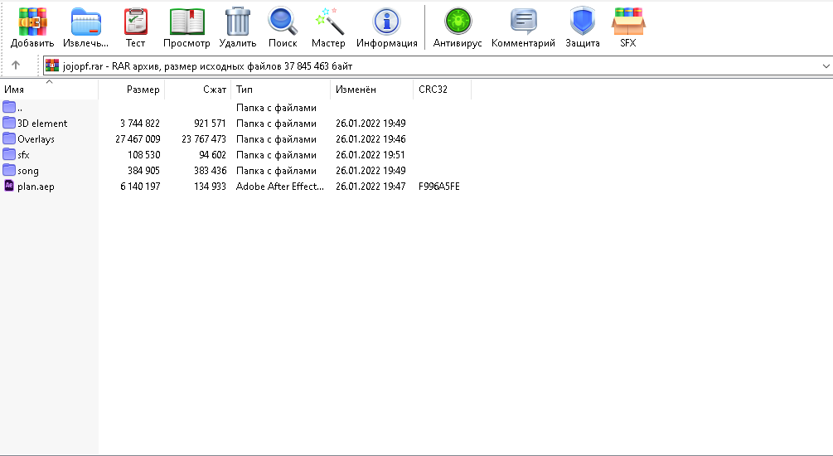Click the '3D element' folder name
Screen dimensions: 833x456
point(42,124)
